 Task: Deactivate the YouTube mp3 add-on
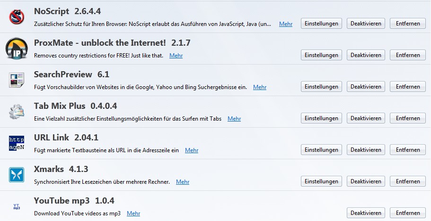click(366, 213)
